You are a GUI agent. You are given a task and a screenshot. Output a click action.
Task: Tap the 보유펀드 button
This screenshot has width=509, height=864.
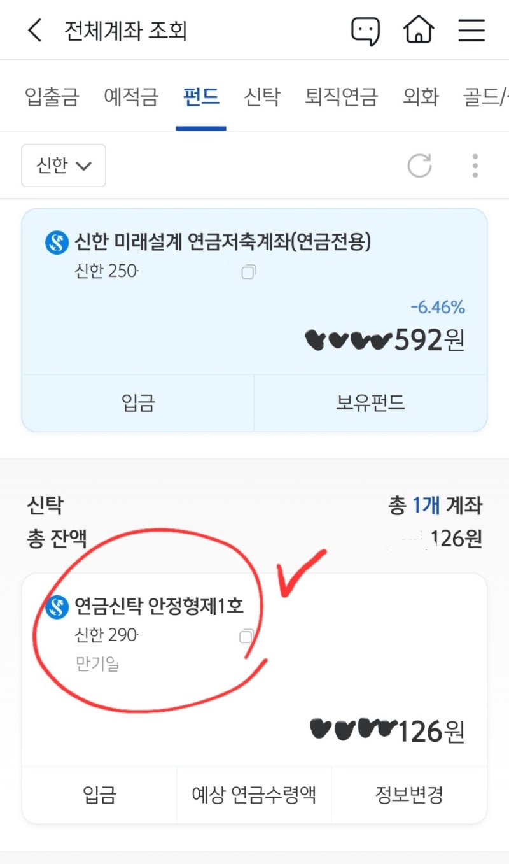coord(370,403)
